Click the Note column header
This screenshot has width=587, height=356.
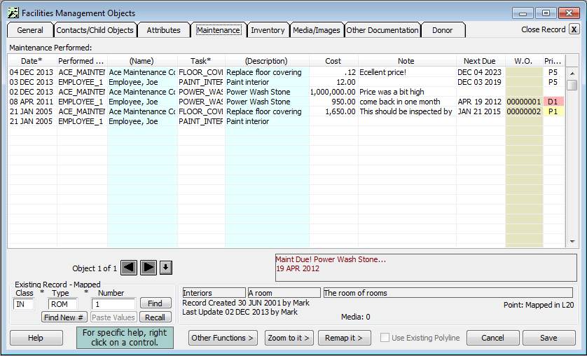coord(406,61)
